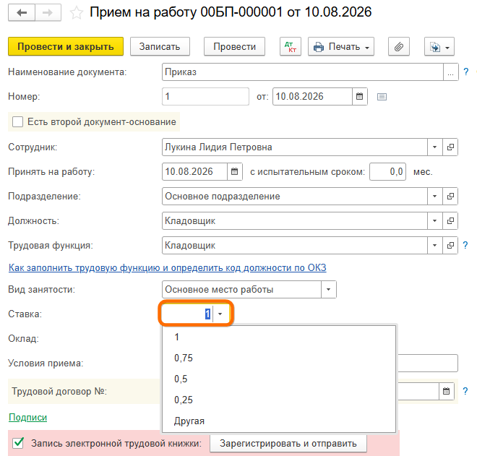Open Сотрудник record with open-form icon
Viewport: 477px width, 456px height.
point(450,147)
